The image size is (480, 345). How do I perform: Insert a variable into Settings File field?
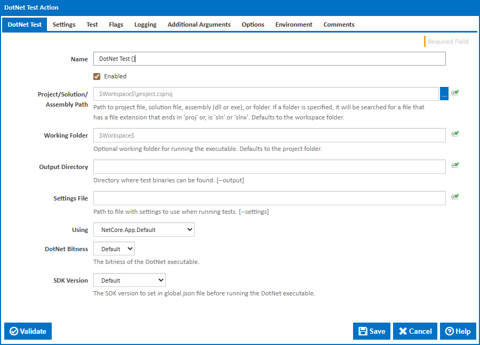pos(455,198)
